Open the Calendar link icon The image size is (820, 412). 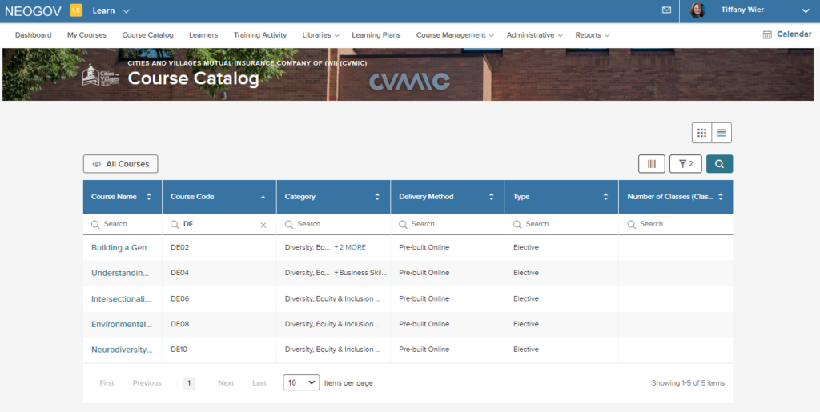pyautogui.click(x=767, y=34)
